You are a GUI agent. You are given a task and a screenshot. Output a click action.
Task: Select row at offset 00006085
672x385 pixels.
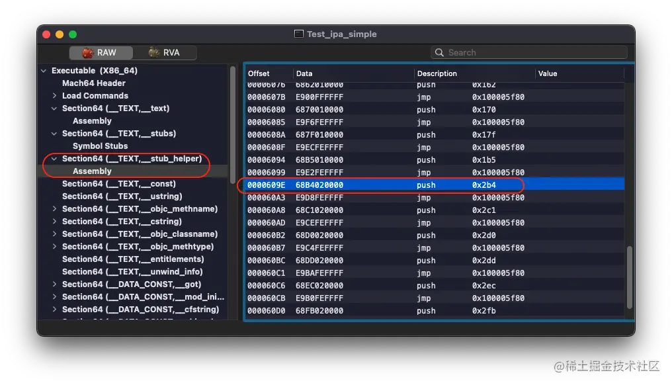435,122
